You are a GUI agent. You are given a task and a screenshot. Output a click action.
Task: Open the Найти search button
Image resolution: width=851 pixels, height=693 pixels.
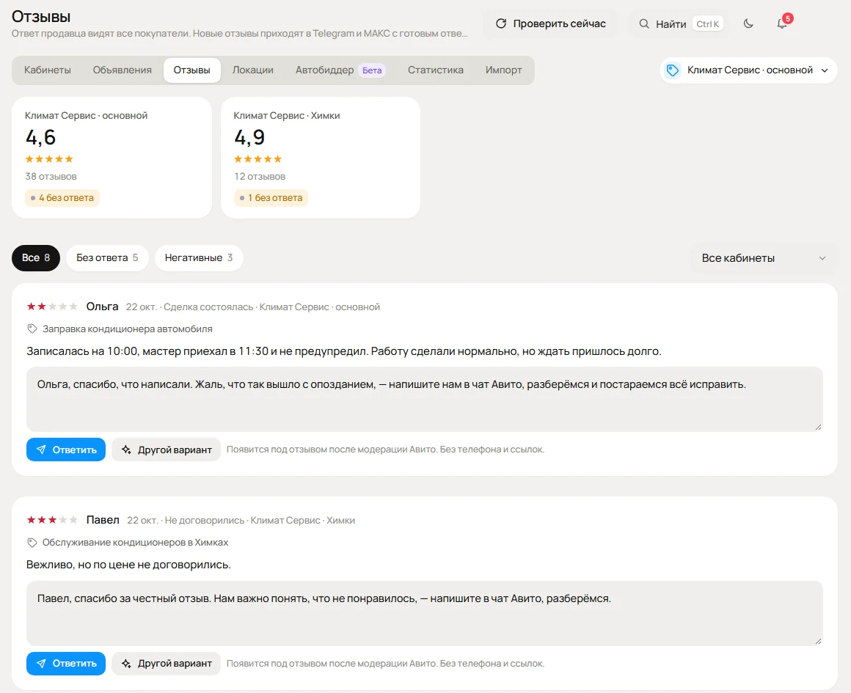pos(681,24)
